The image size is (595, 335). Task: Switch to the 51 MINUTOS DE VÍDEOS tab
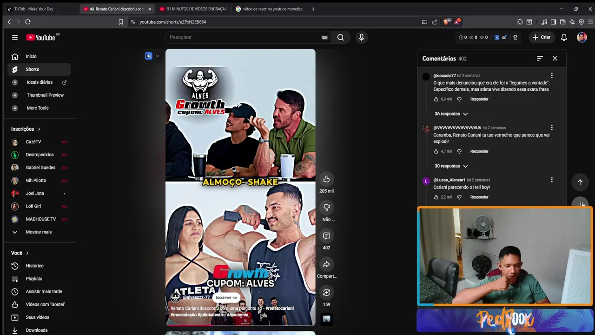pyautogui.click(x=193, y=9)
